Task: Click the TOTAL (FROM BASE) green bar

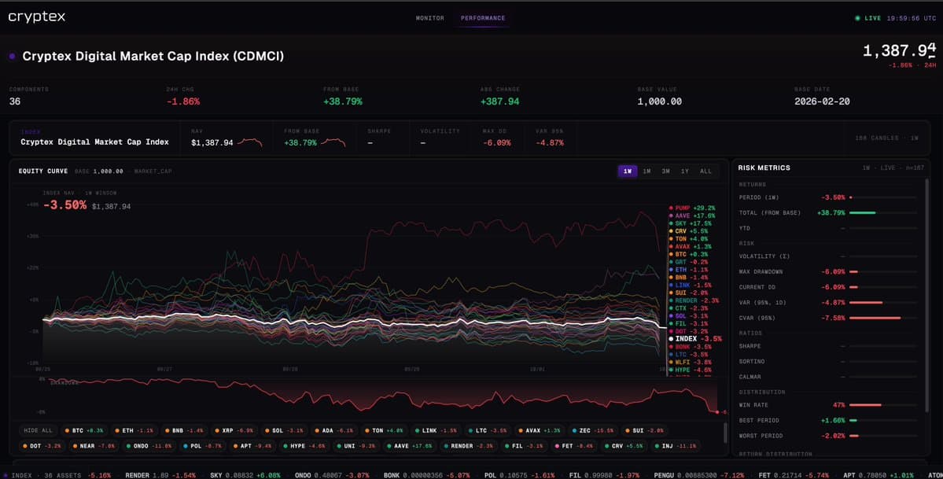Action: (x=863, y=212)
